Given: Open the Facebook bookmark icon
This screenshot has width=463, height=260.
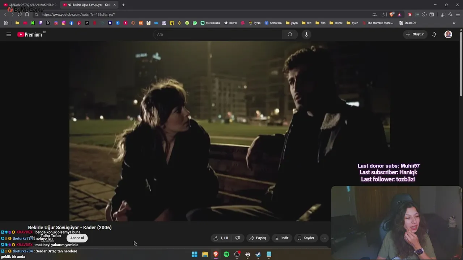Looking at the screenshot, I should point(71,23).
